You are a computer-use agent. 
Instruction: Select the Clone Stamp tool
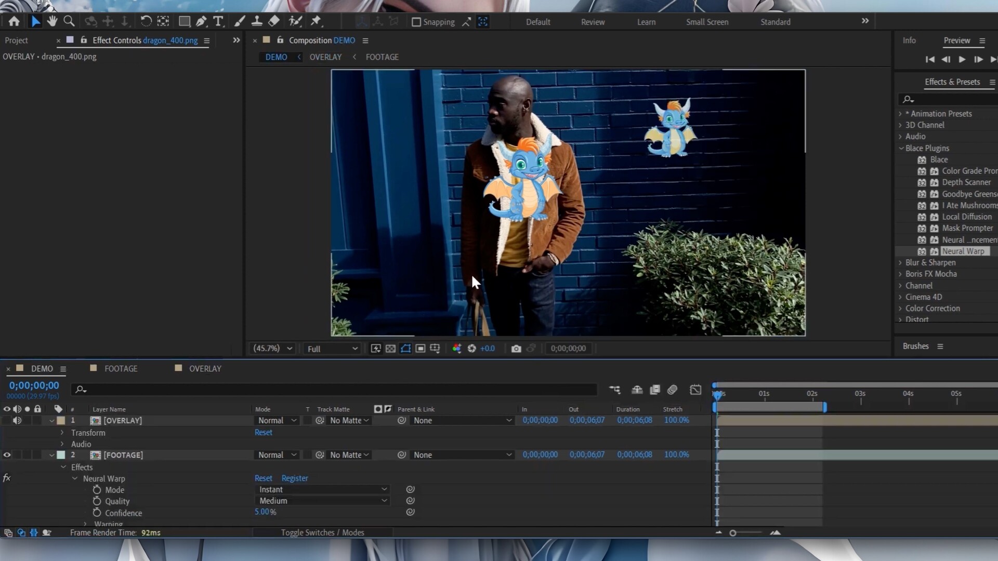[x=257, y=21]
